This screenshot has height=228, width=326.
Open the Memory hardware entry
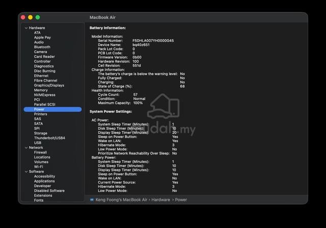pos(41,90)
